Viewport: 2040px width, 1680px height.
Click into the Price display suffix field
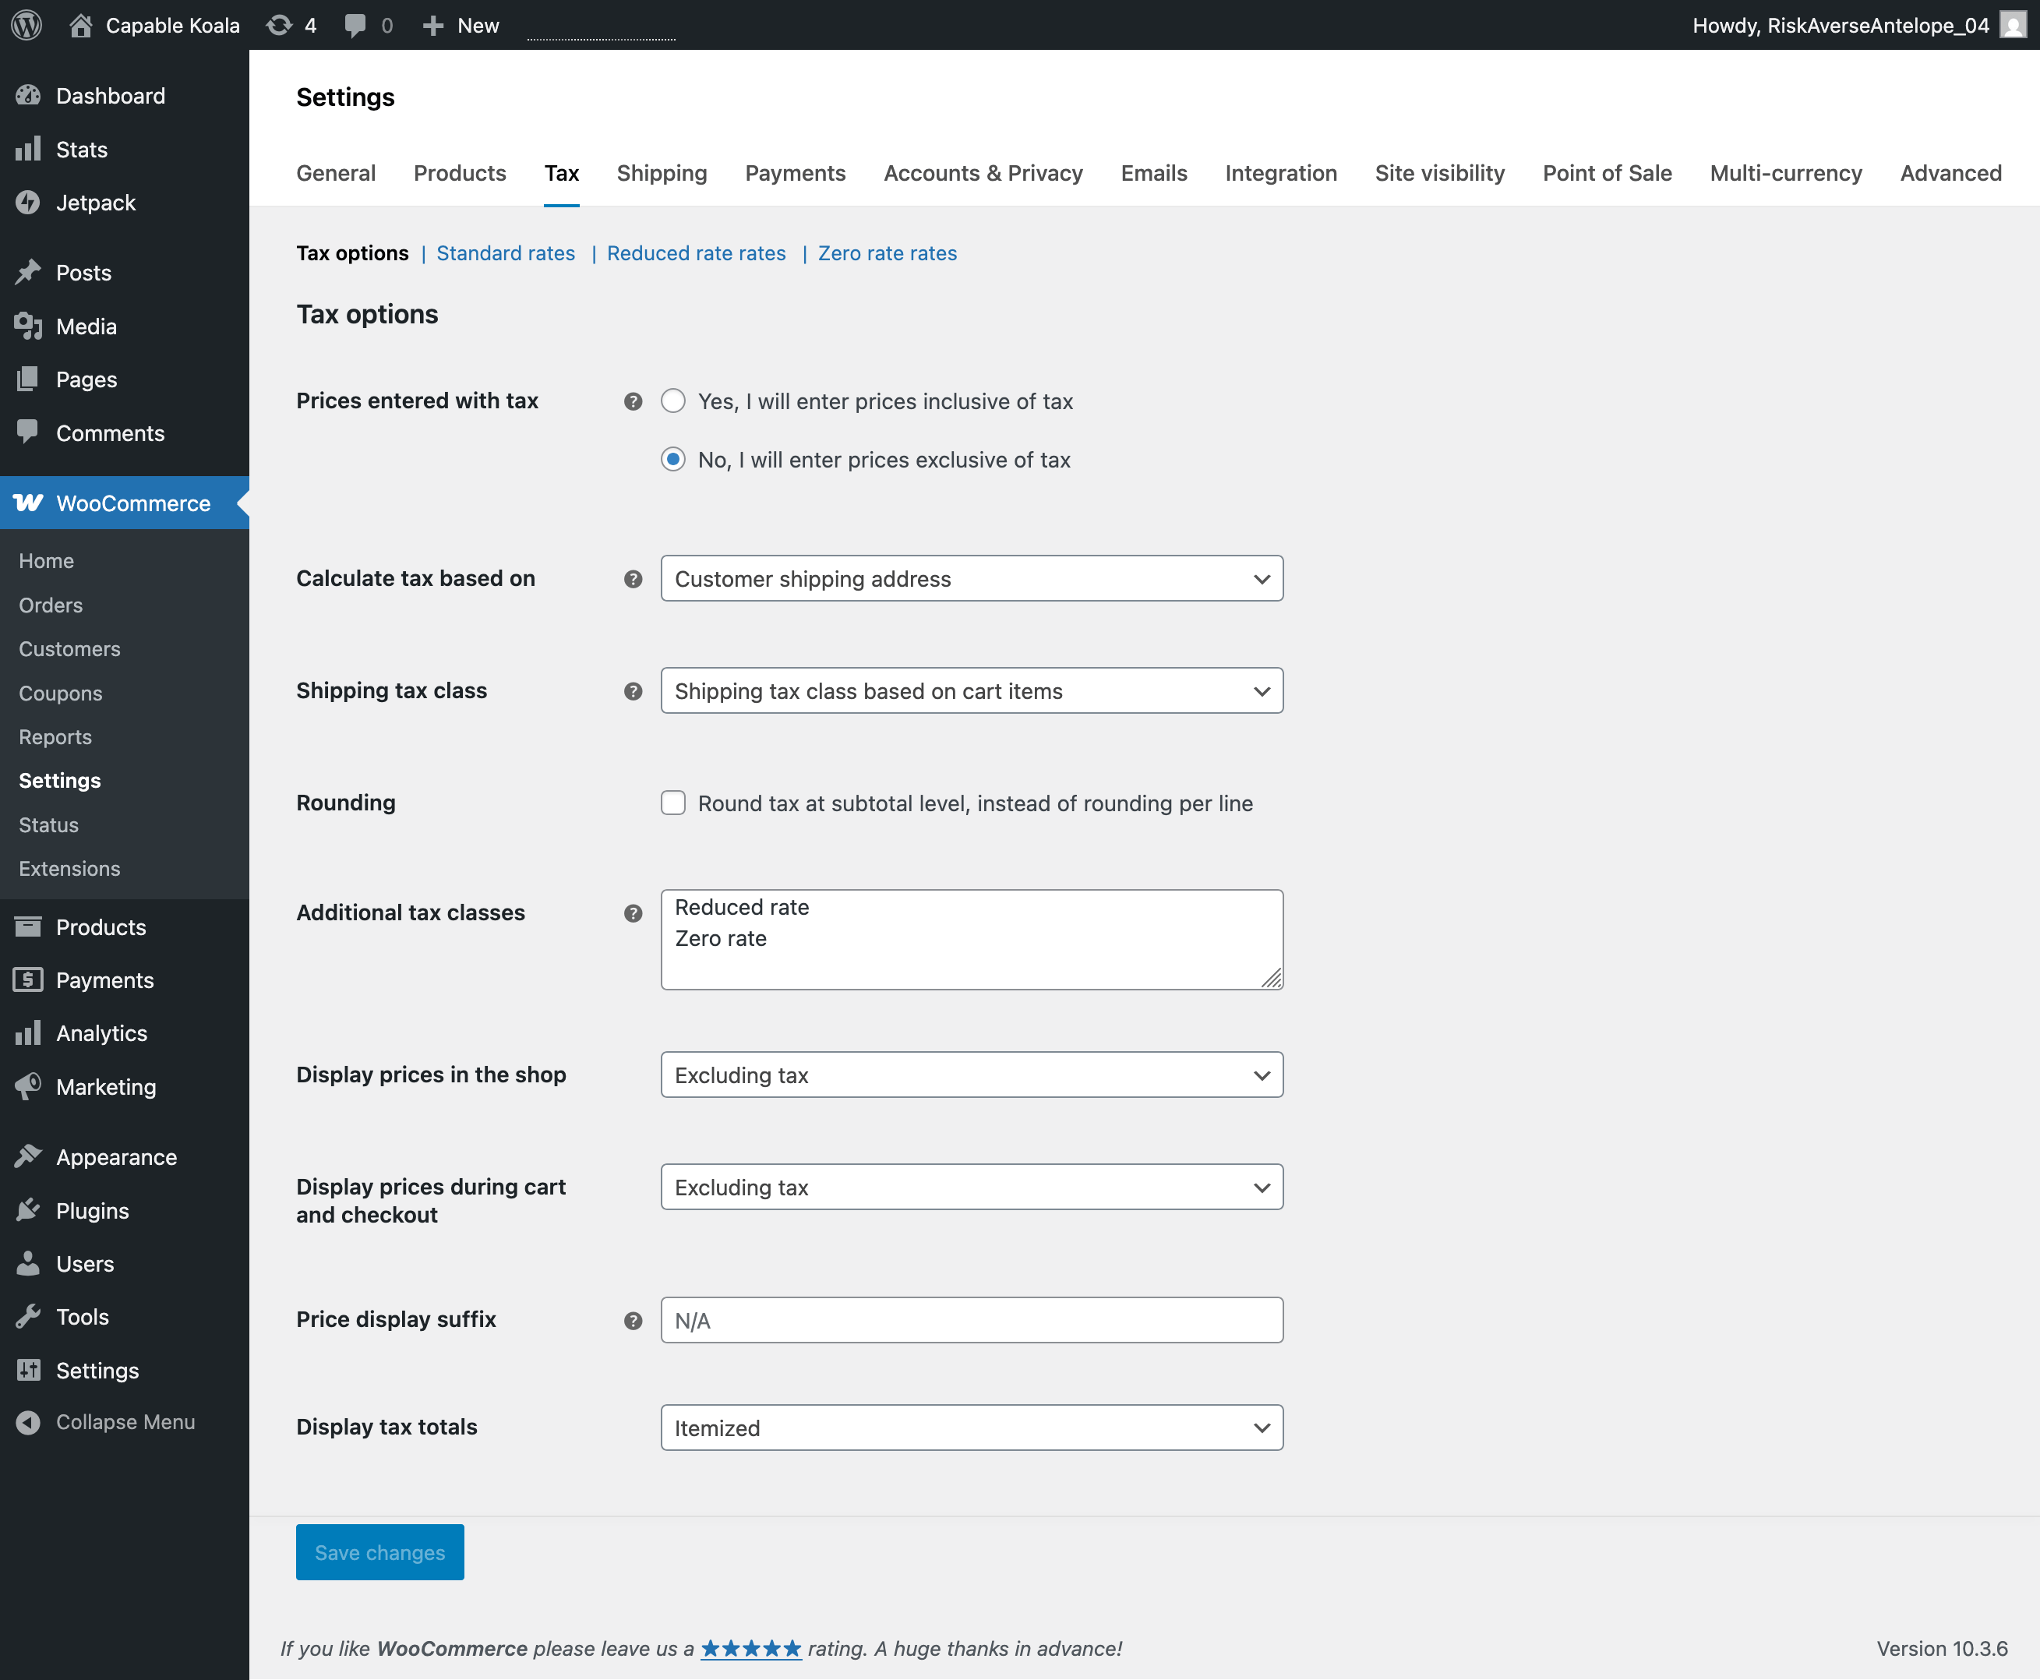pos(971,1320)
